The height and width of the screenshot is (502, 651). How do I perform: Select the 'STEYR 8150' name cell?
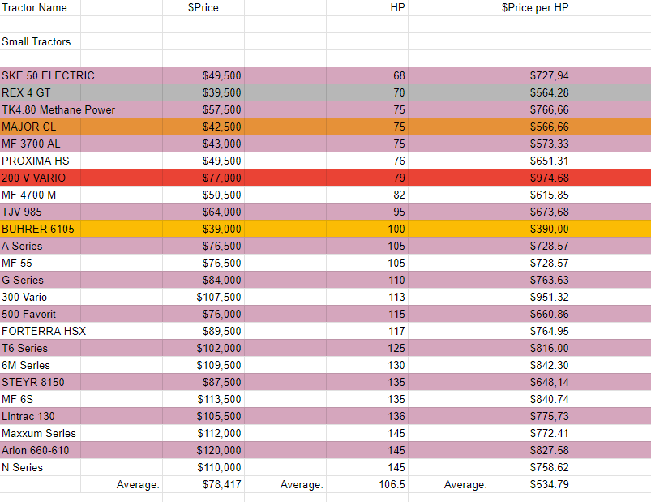41,382
